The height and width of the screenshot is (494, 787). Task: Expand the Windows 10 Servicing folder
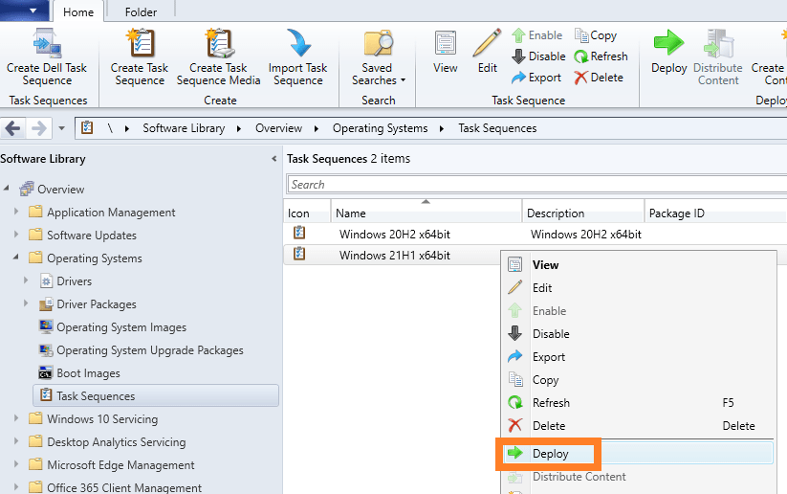point(16,418)
